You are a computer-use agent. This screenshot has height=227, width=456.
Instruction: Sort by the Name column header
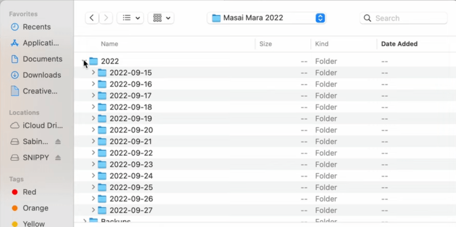(110, 44)
